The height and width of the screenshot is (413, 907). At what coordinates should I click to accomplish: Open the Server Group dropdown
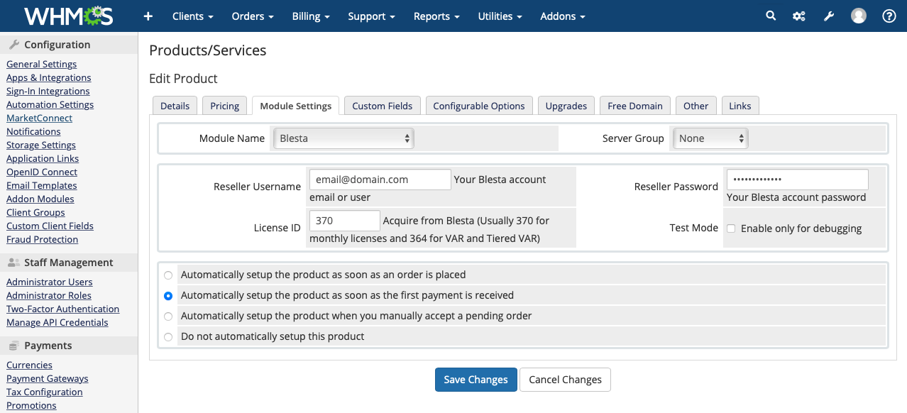710,138
